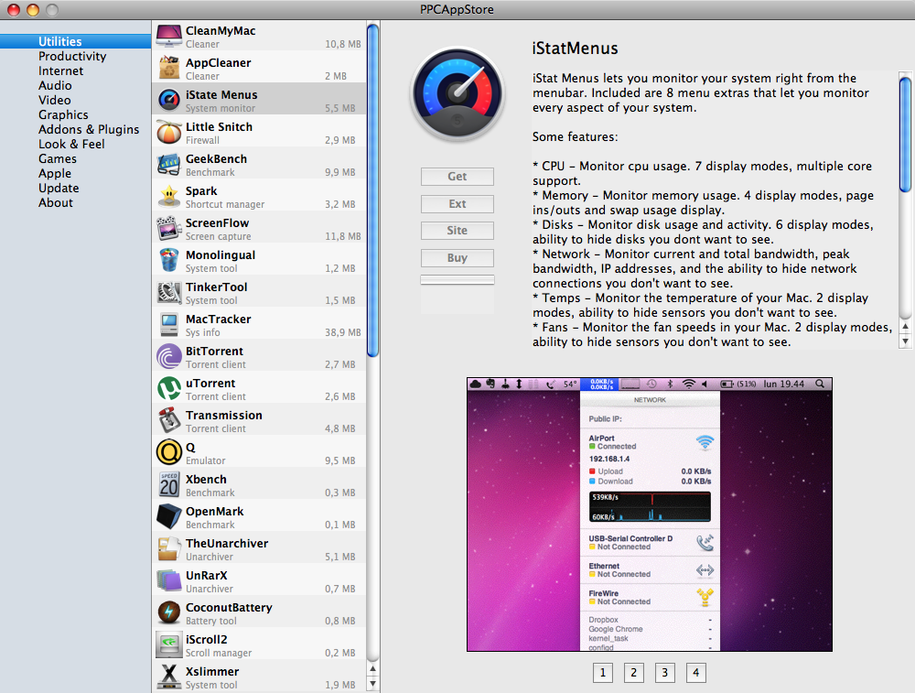
Task: Click the Get button
Action: [457, 177]
